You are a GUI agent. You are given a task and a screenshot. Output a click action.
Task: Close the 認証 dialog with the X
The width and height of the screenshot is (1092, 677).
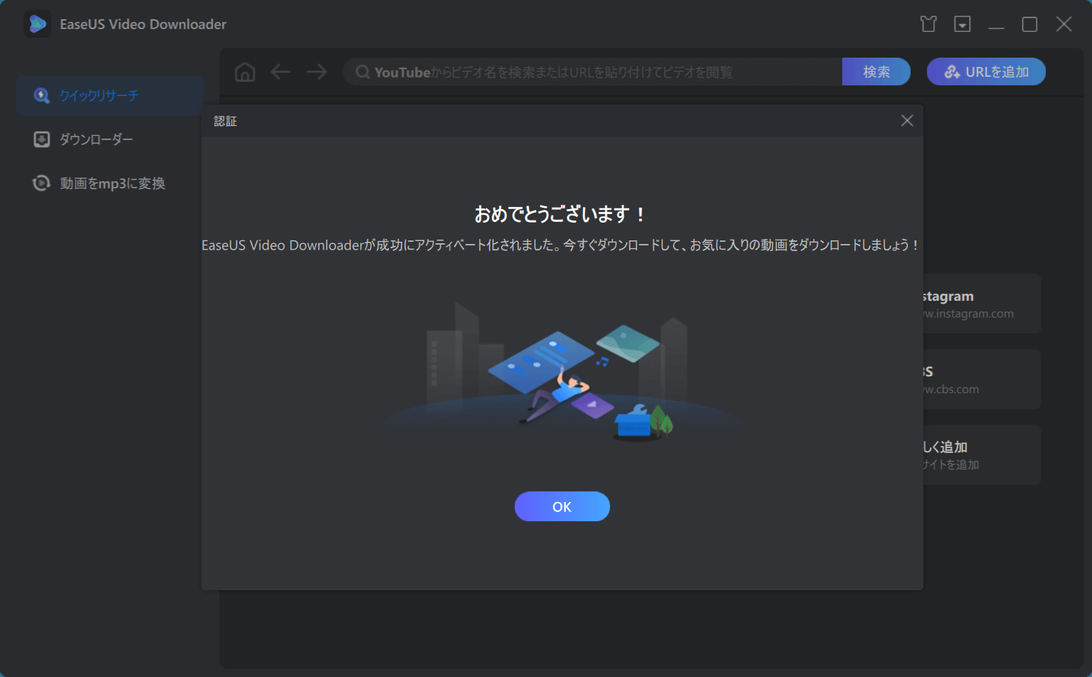pos(907,121)
